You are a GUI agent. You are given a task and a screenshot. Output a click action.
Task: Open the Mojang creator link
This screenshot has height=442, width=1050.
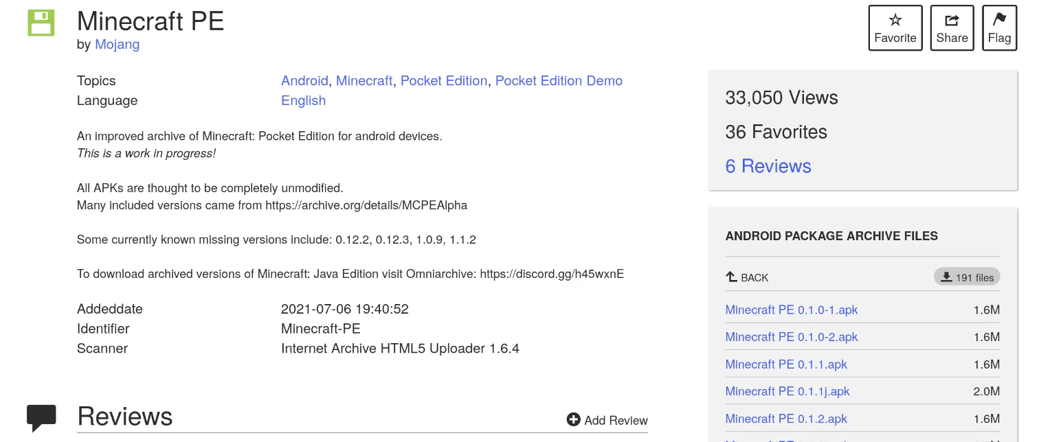[117, 45]
